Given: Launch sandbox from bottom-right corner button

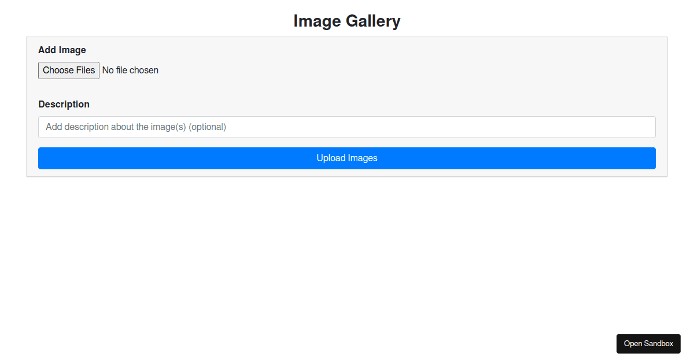Looking at the screenshot, I should (648, 343).
